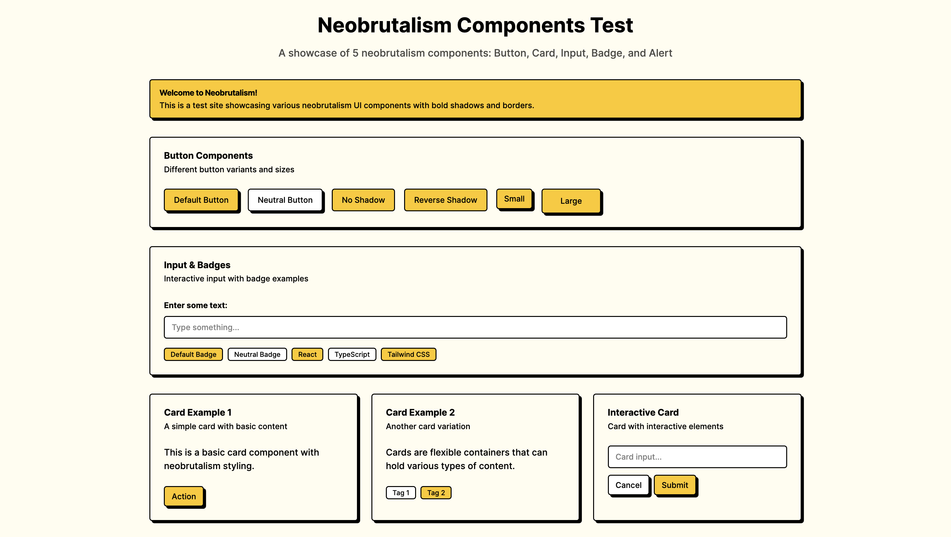Click the No Shadow button

coord(363,200)
